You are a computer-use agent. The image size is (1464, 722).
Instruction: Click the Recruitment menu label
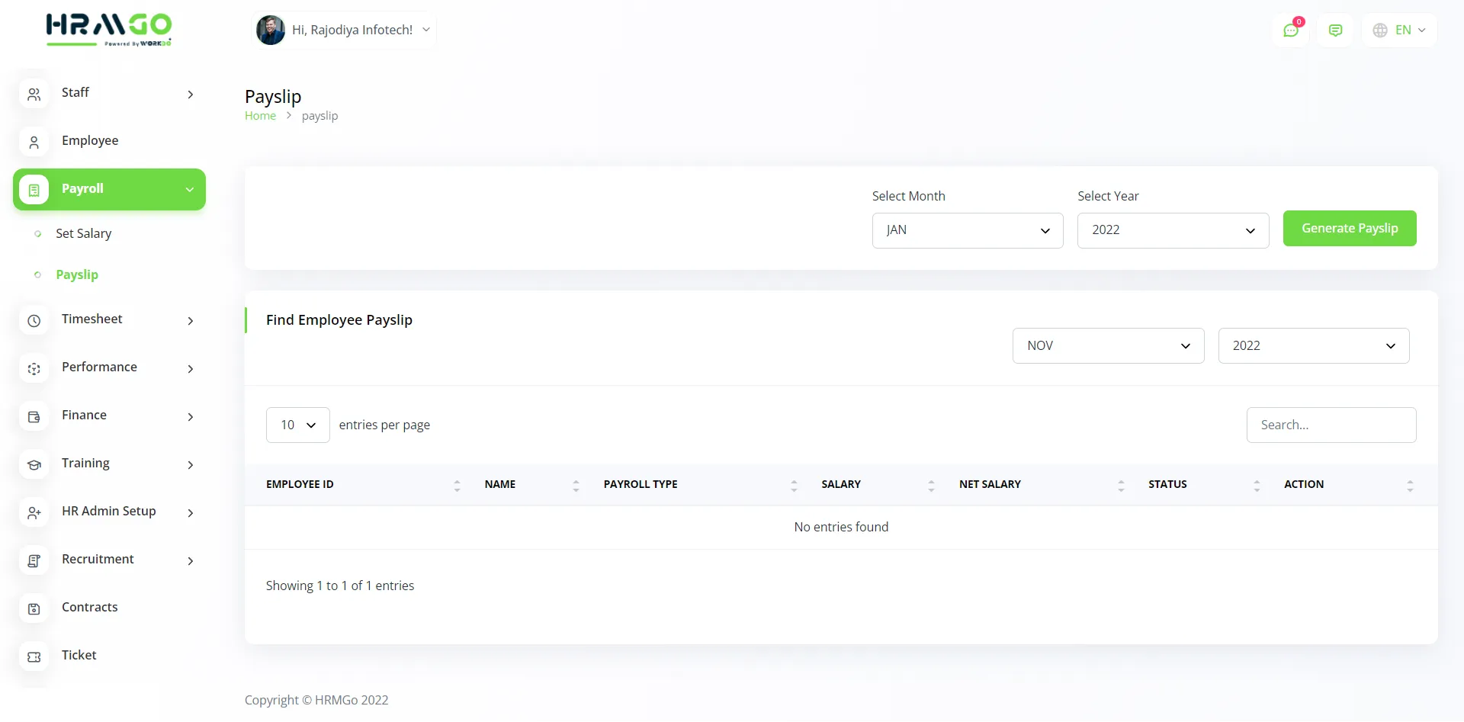(x=98, y=560)
